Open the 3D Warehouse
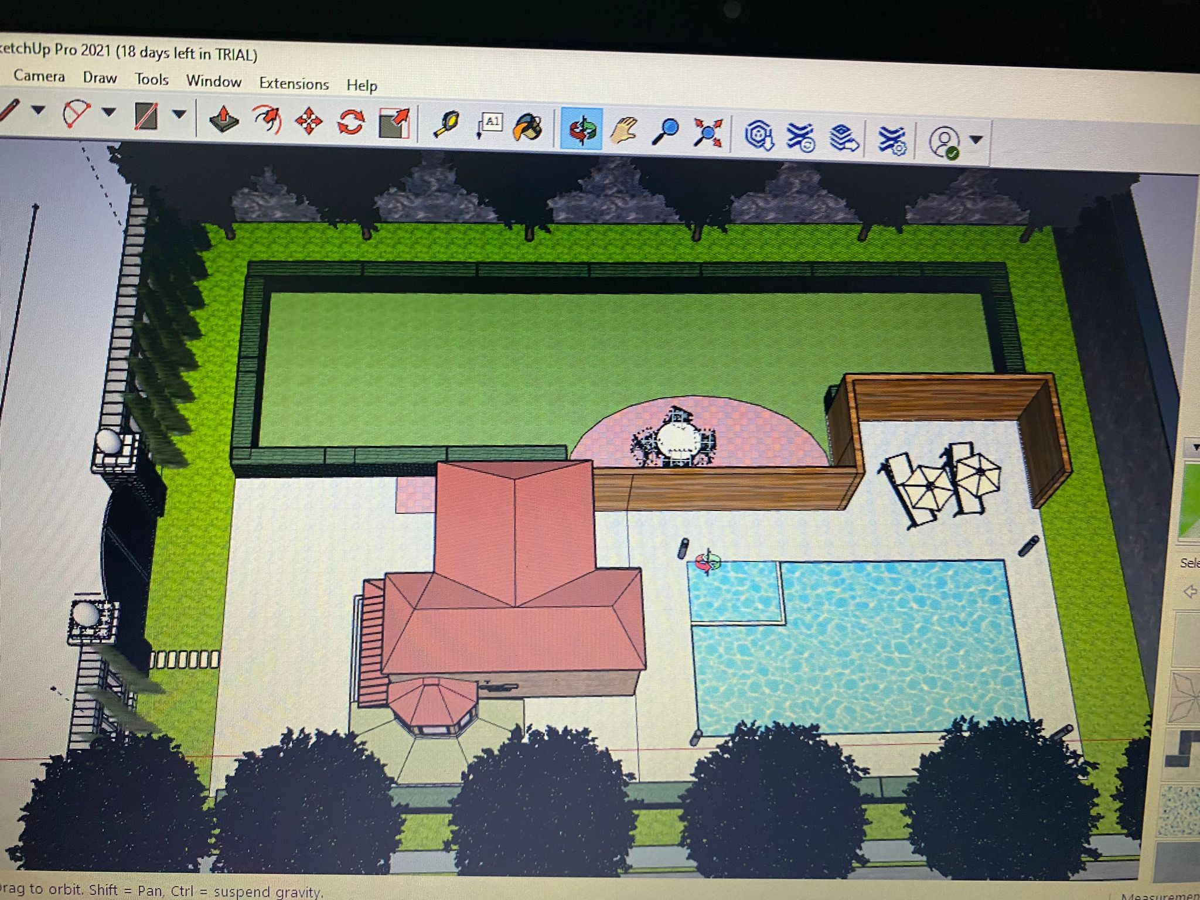 click(758, 135)
